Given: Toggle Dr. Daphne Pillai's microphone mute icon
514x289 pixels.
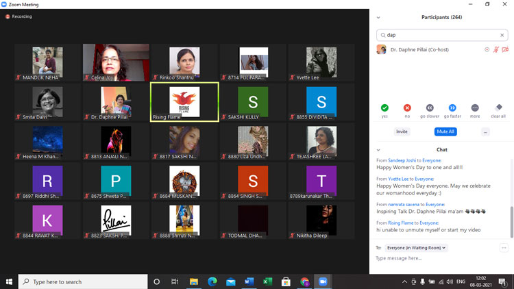Looking at the screenshot, I should point(496,50).
